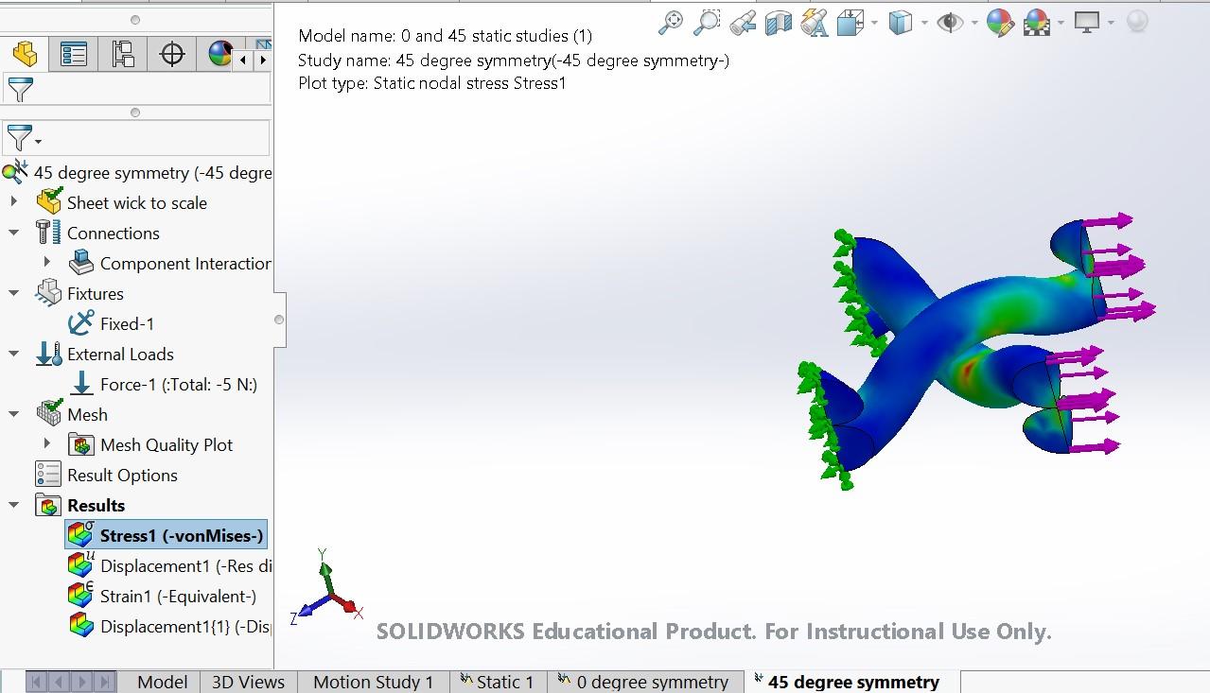This screenshot has width=1210, height=693.
Task: Open the PropertyManager panel tab
Action: point(74,55)
